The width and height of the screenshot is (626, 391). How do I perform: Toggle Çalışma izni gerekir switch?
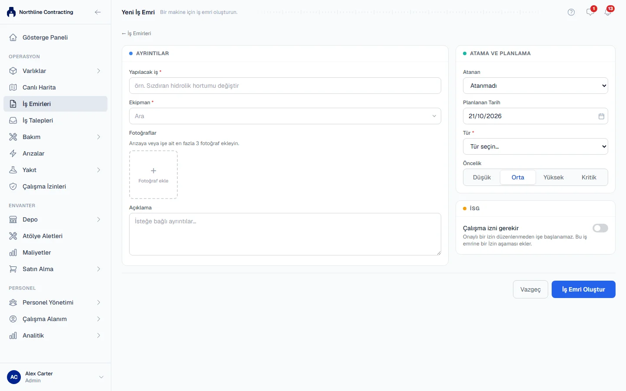[x=600, y=228]
